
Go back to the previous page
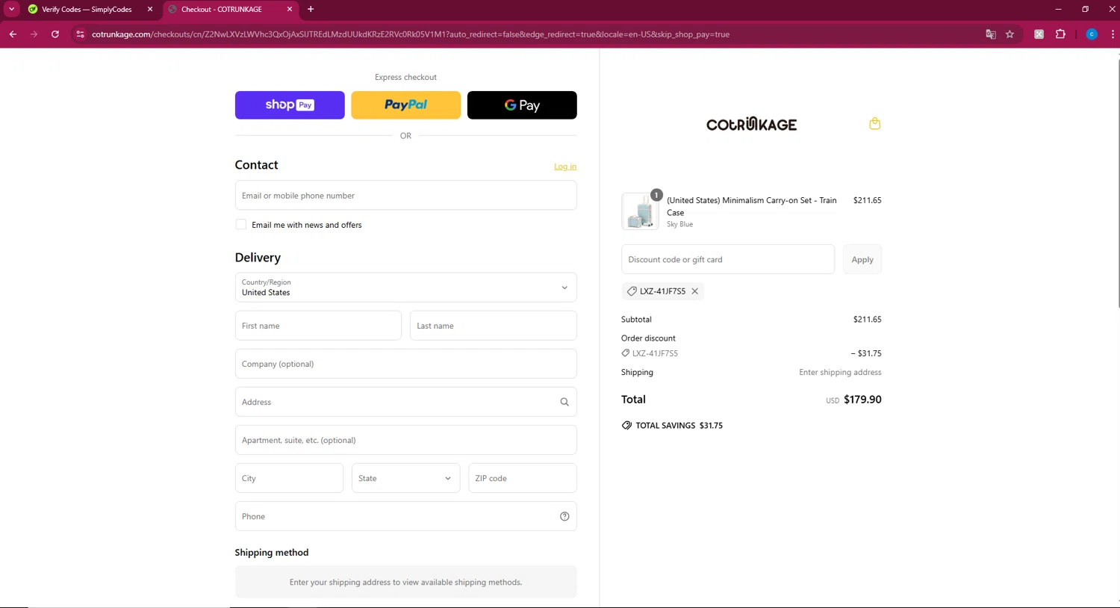pos(13,34)
